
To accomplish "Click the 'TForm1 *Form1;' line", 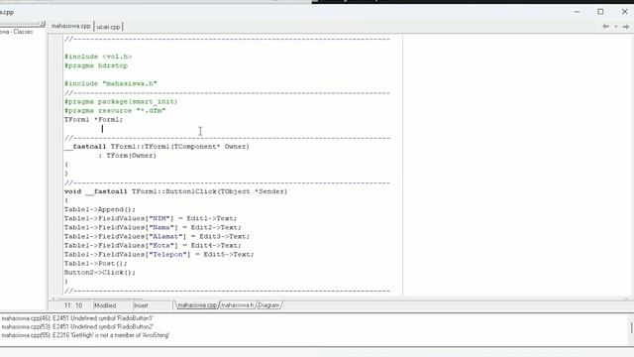I will [93, 119].
